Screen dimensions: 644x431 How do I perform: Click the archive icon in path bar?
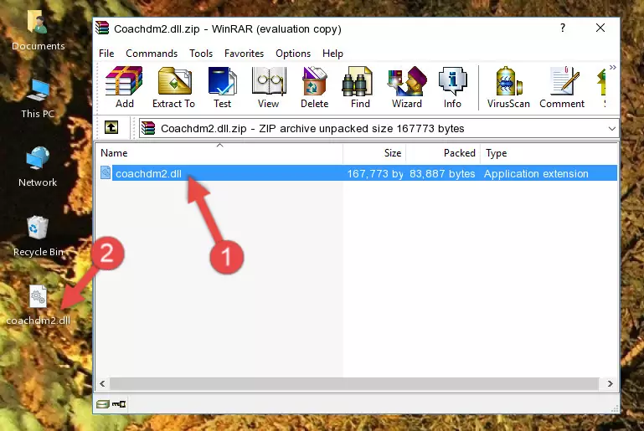point(148,129)
